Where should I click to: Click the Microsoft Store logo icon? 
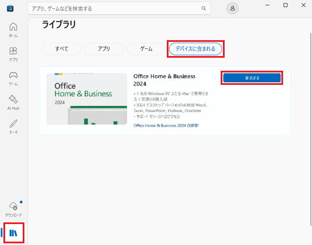point(10,8)
